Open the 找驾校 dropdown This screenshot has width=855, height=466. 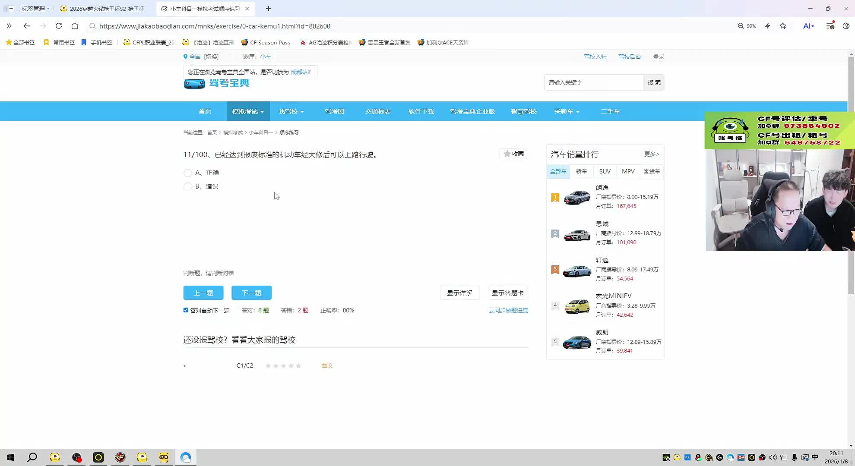click(x=291, y=111)
